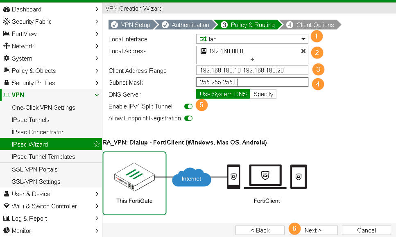Select Specify DNS server option

coord(263,94)
